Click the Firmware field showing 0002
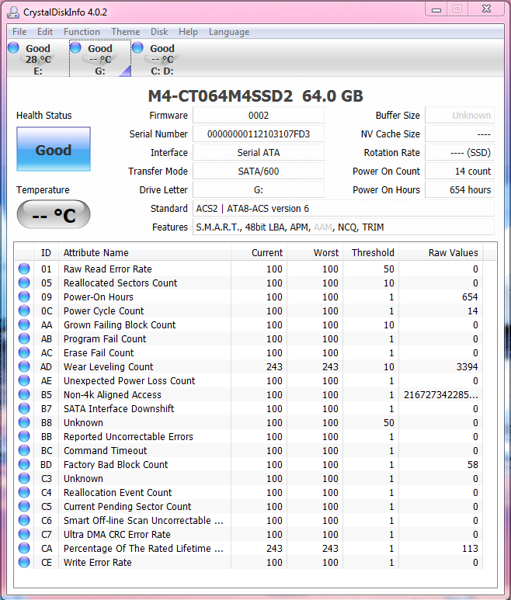511x600 pixels. (x=259, y=115)
